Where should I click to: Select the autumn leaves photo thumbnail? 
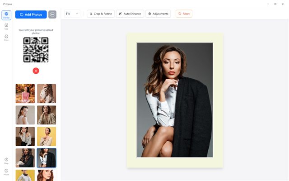pyautogui.click(x=25, y=94)
